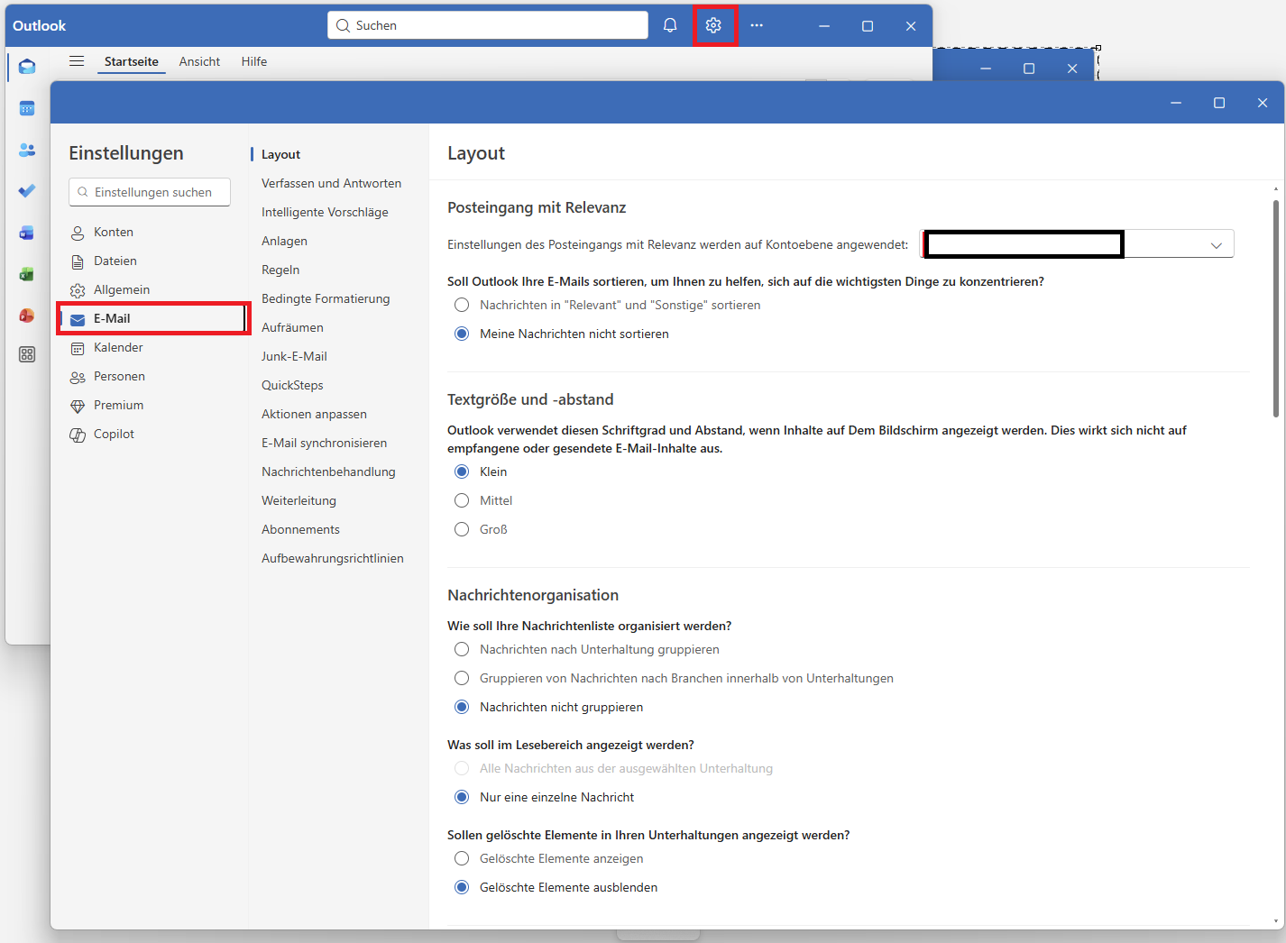The height and width of the screenshot is (943, 1286).
Task: Open the Startseite tab
Action: [x=132, y=61]
